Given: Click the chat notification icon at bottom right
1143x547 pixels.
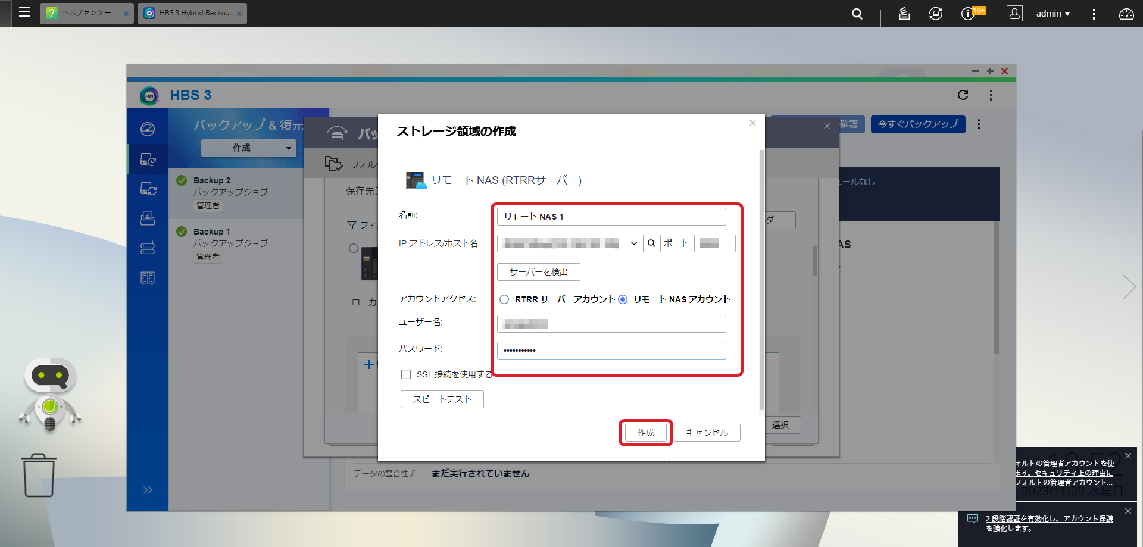Looking at the screenshot, I should [x=972, y=518].
